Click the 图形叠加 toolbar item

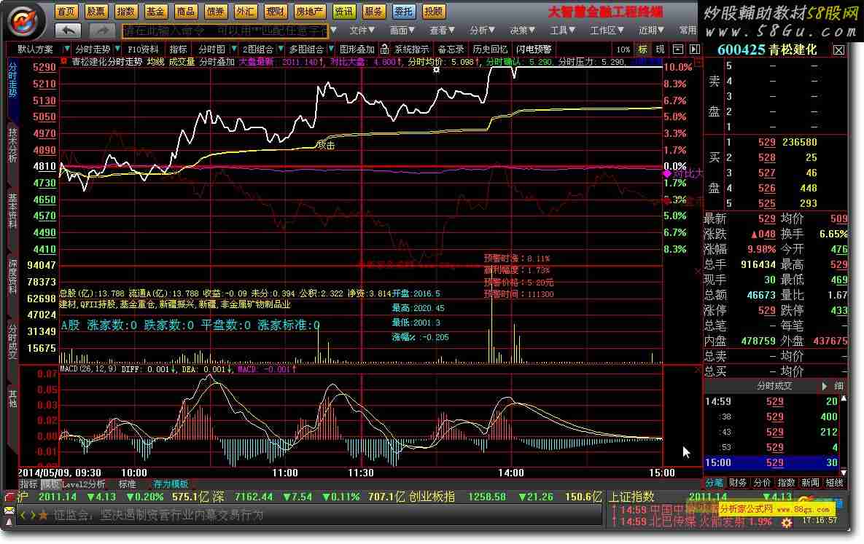coord(357,50)
